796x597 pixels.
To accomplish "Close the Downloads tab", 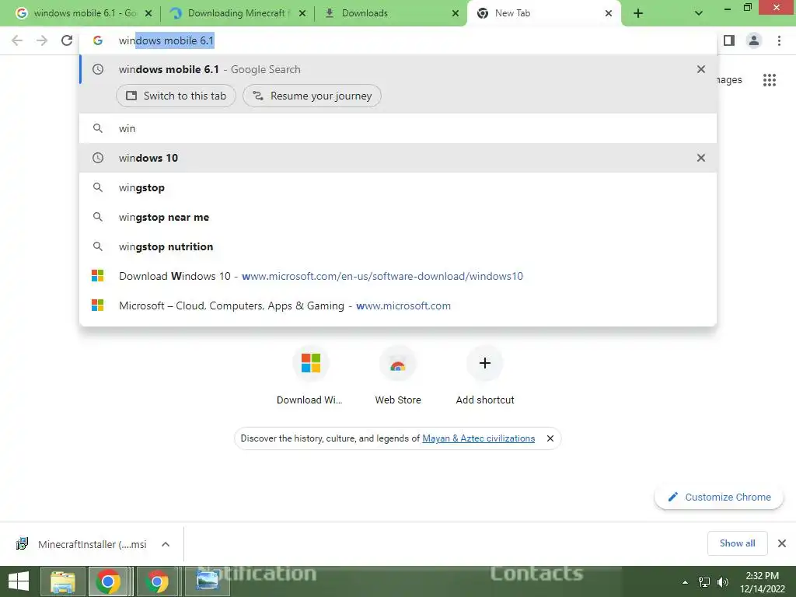I will [456, 13].
